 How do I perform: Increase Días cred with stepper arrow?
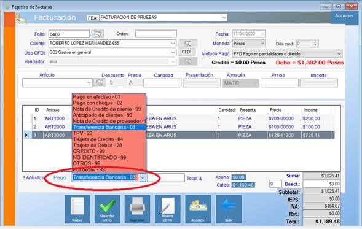pos(315,42)
